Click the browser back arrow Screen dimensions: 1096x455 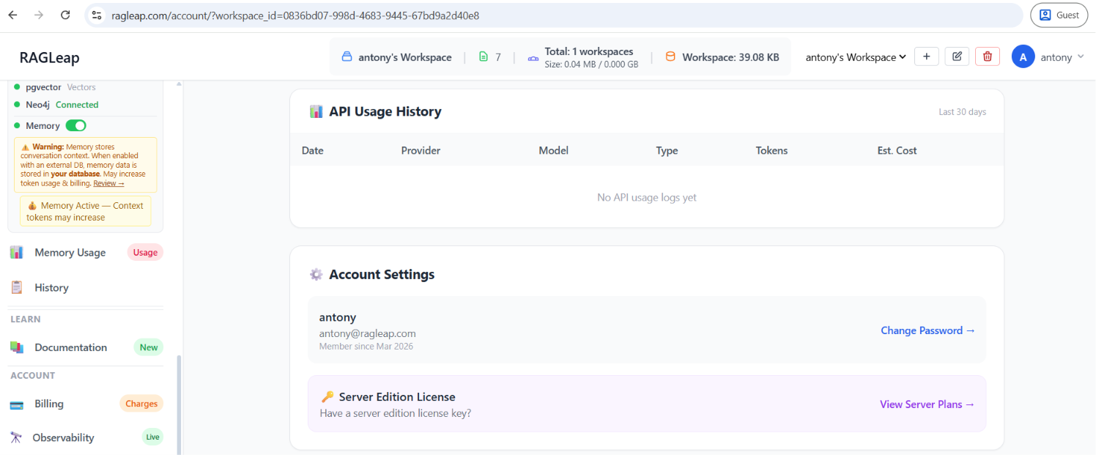[x=12, y=15]
